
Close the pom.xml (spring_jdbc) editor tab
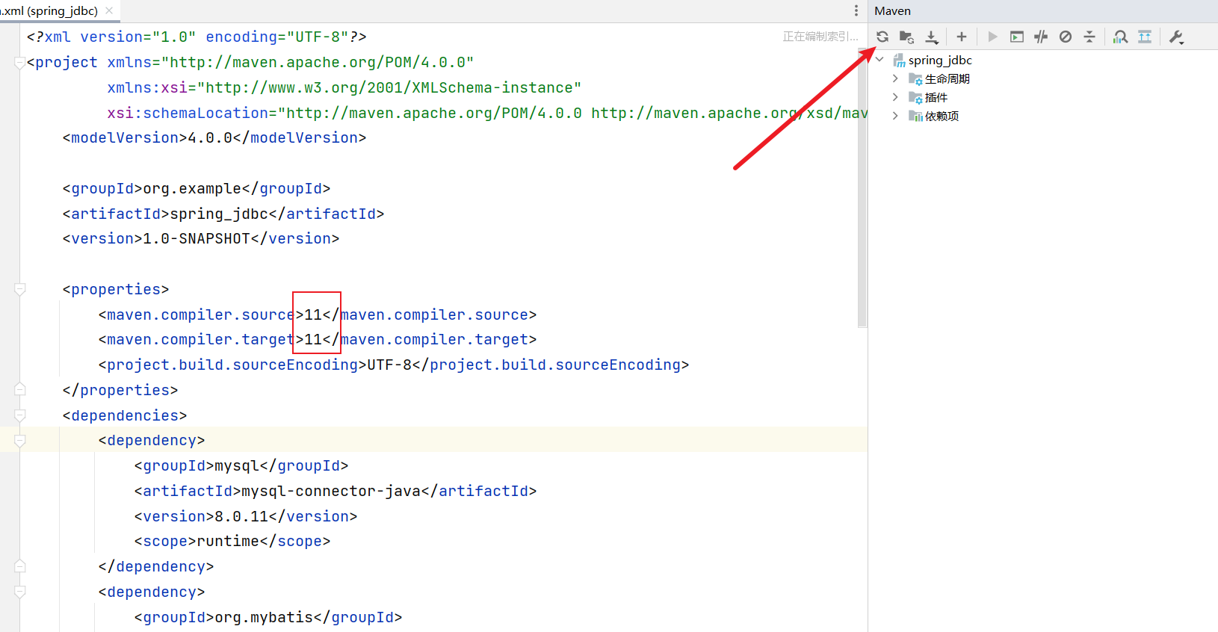pos(109,10)
